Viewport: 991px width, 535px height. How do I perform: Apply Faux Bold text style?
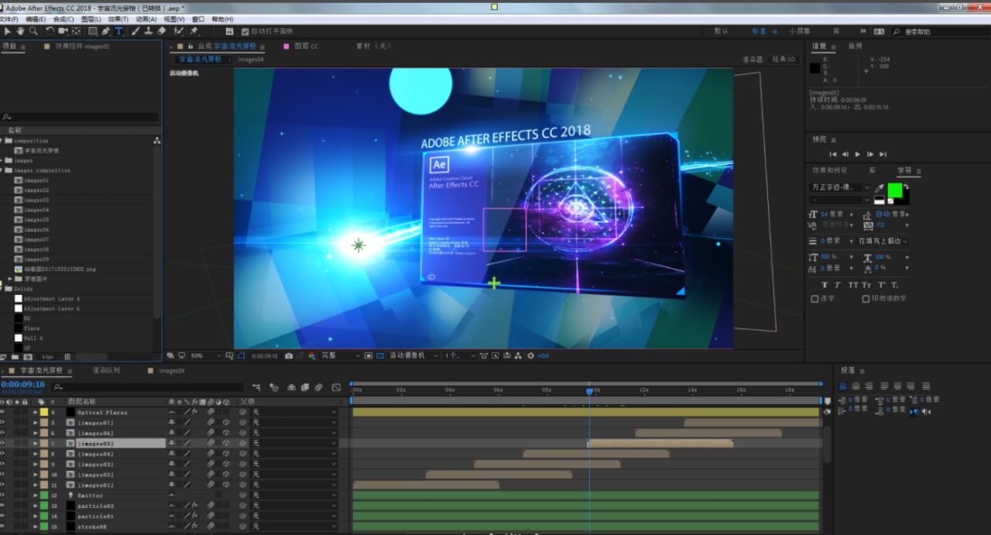click(825, 285)
